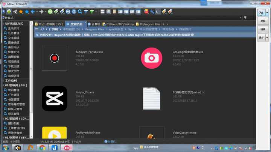Click the GifCam 编辑 button
Screen dimensions: 271x152
[x=263, y=29]
